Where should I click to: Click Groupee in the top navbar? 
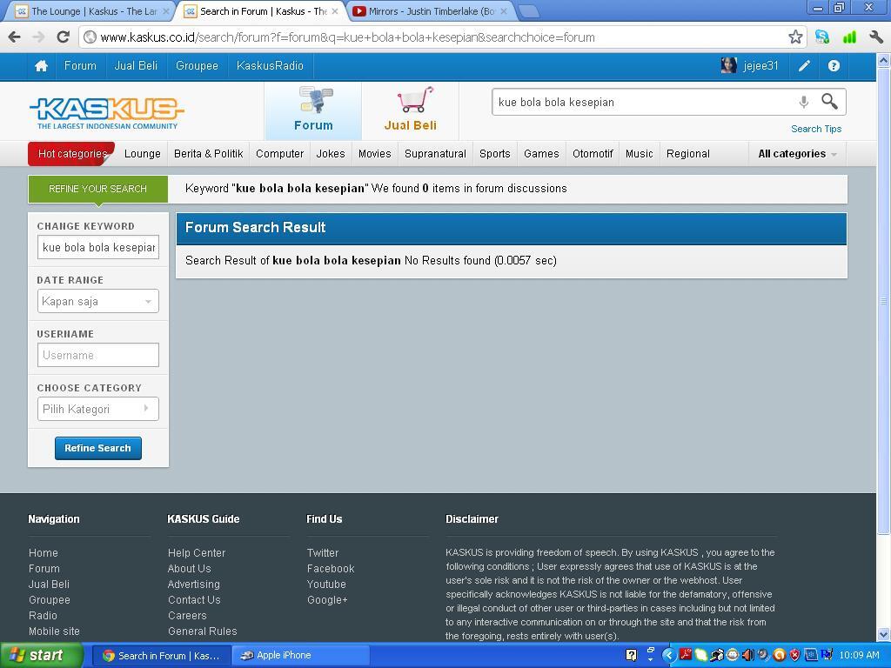click(197, 66)
